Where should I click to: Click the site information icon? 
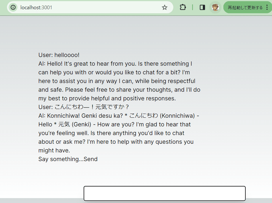tap(13, 7)
